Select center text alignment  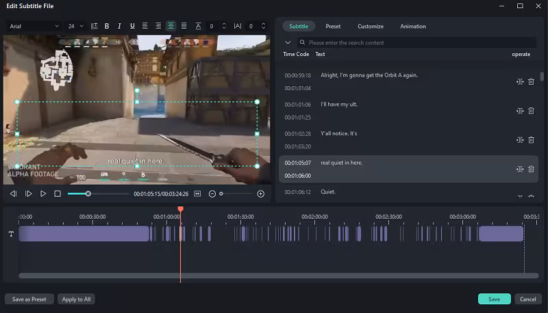tap(171, 26)
